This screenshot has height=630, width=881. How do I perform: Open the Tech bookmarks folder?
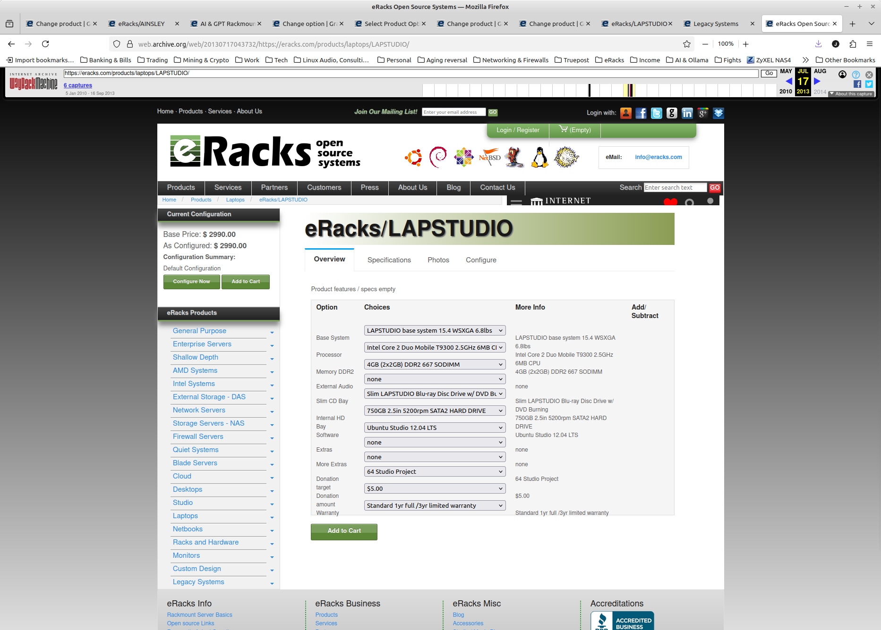pyautogui.click(x=276, y=60)
